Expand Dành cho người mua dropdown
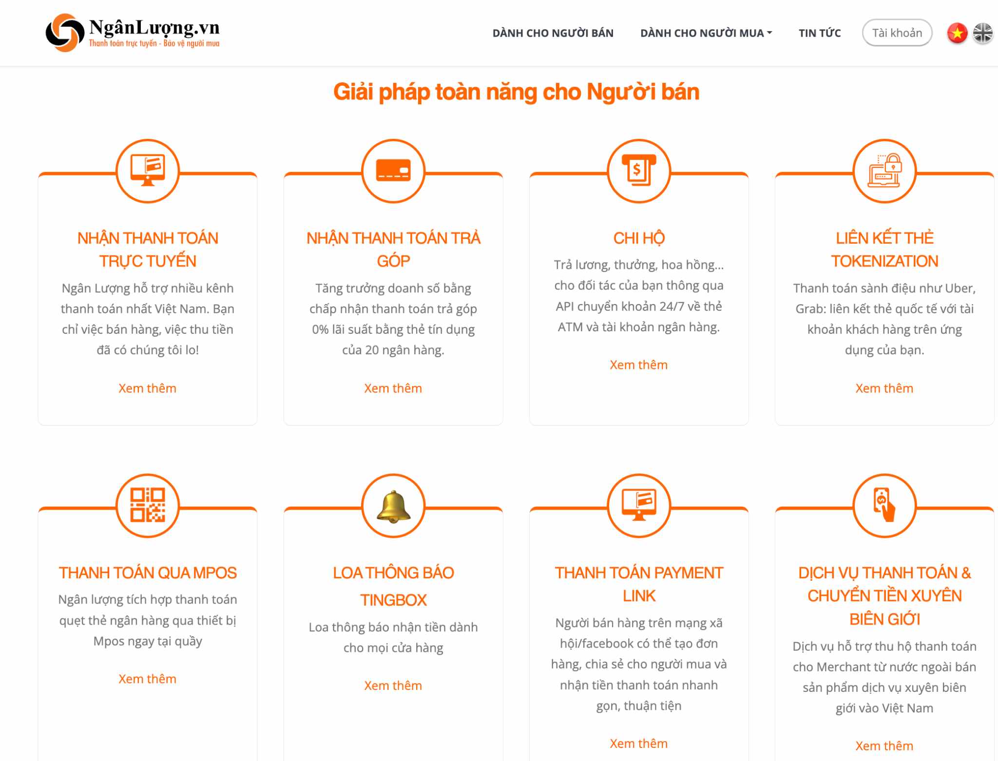The height and width of the screenshot is (761, 998). (706, 33)
